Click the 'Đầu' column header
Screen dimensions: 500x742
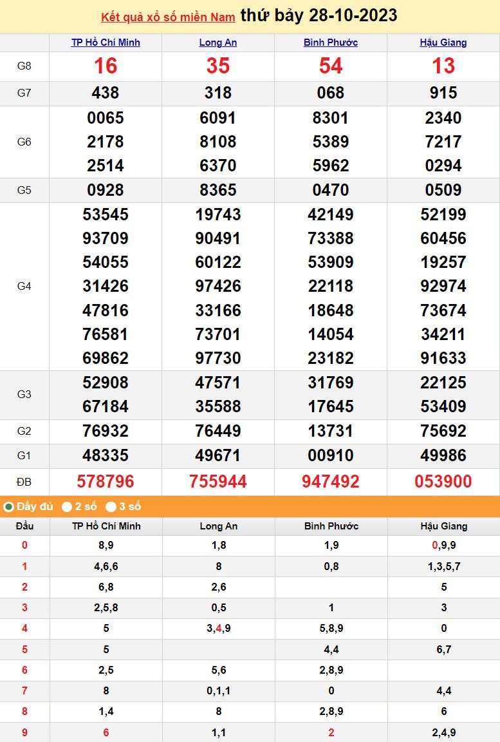click(x=24, y=526)
